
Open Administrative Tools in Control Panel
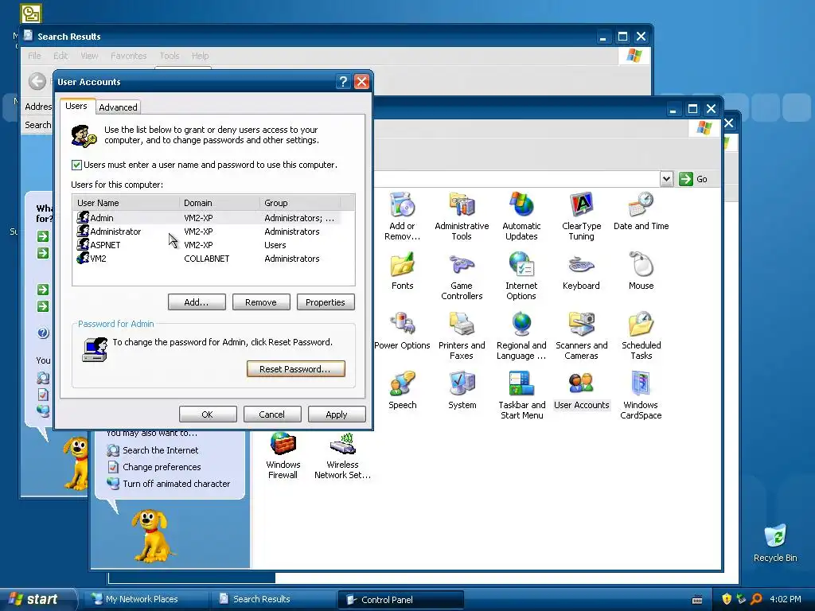(462, 216)
